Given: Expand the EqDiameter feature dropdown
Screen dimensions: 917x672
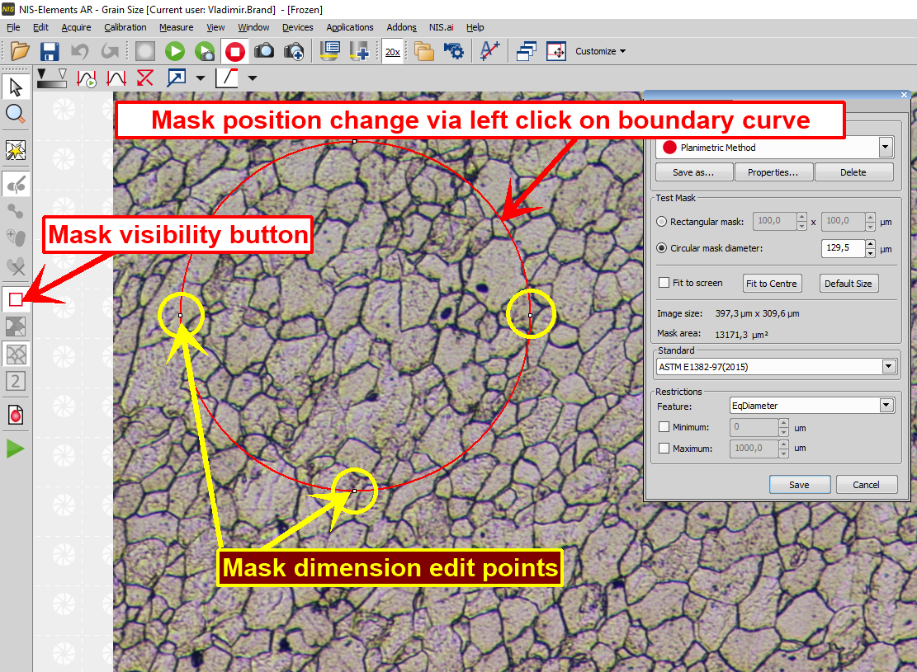Looking at the screenshot, I should point(886,405).
